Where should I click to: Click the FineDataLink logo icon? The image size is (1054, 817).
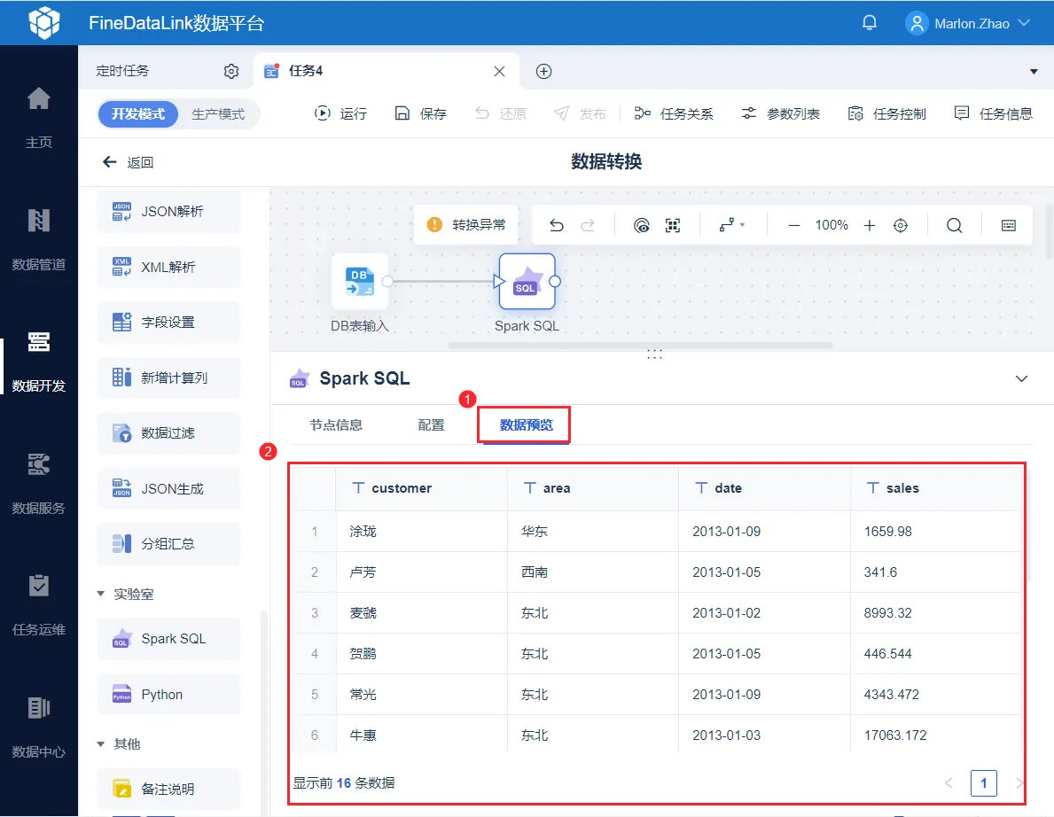pos(44,22)
